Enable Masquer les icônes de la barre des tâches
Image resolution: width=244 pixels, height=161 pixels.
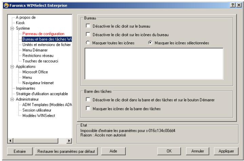(88, 108)
